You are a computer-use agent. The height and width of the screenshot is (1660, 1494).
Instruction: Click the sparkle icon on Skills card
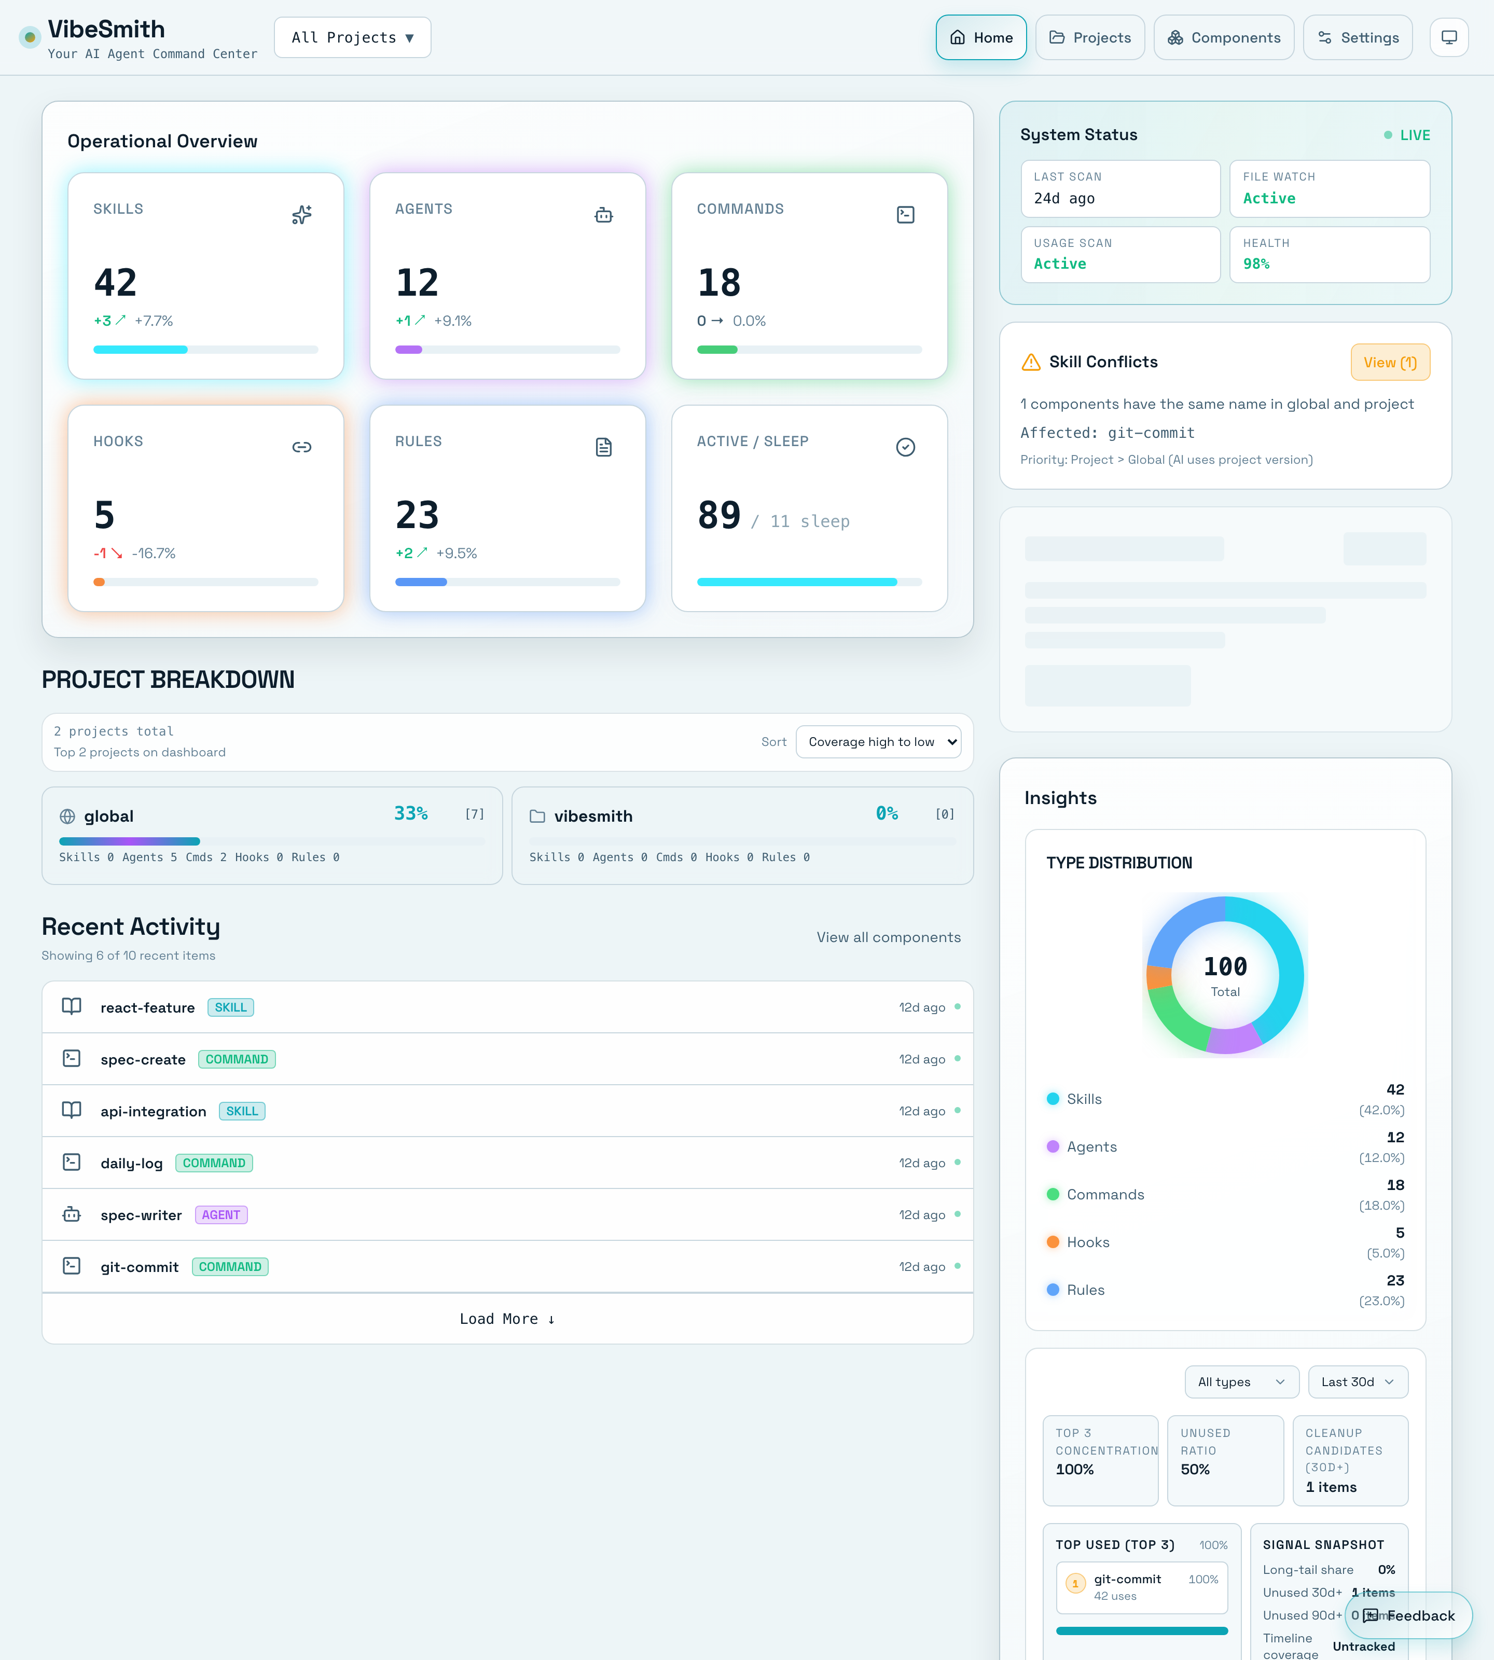pos(301,215)
